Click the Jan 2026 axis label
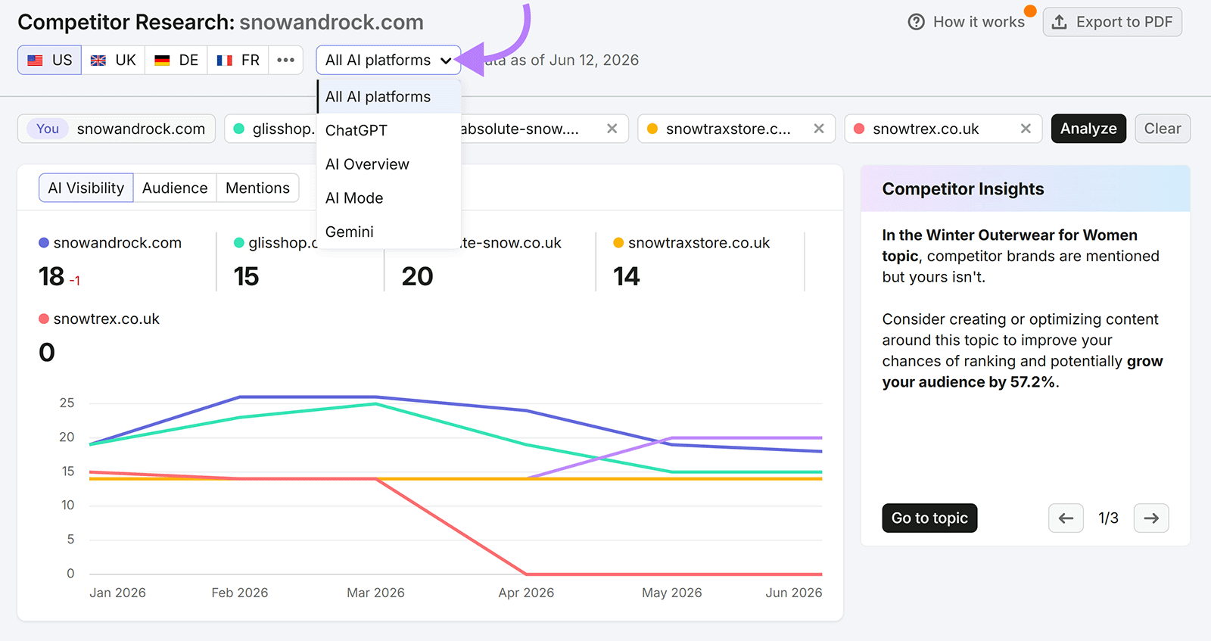Viewport: 1211px width, 641px height. [x=117, y=593]
